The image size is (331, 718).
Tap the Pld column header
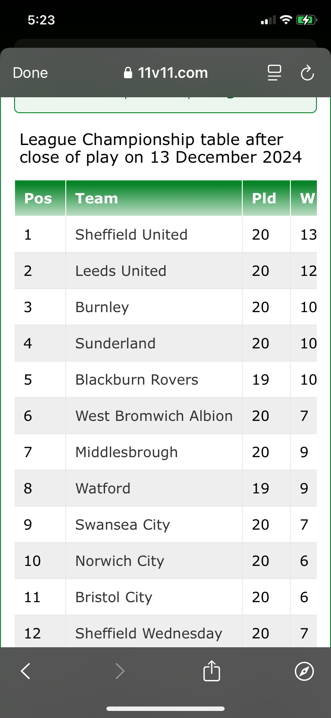click(264, 199)
